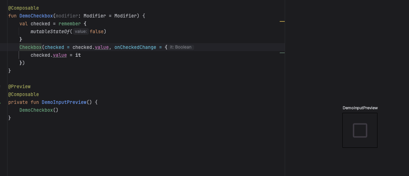Click the gutter icon beside @Preview annotation

click(x=1, y=87)
